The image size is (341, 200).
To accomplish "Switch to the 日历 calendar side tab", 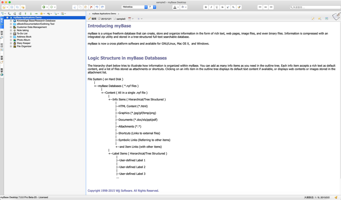I will 2,47.
